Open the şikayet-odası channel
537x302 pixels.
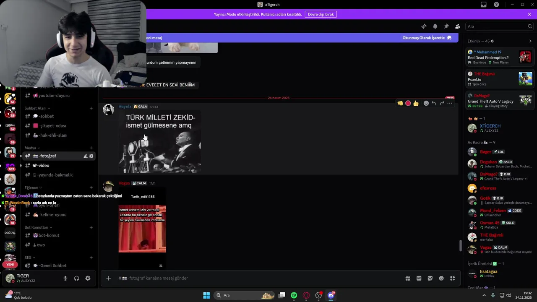pyautogui.click(x=58, y=126)
